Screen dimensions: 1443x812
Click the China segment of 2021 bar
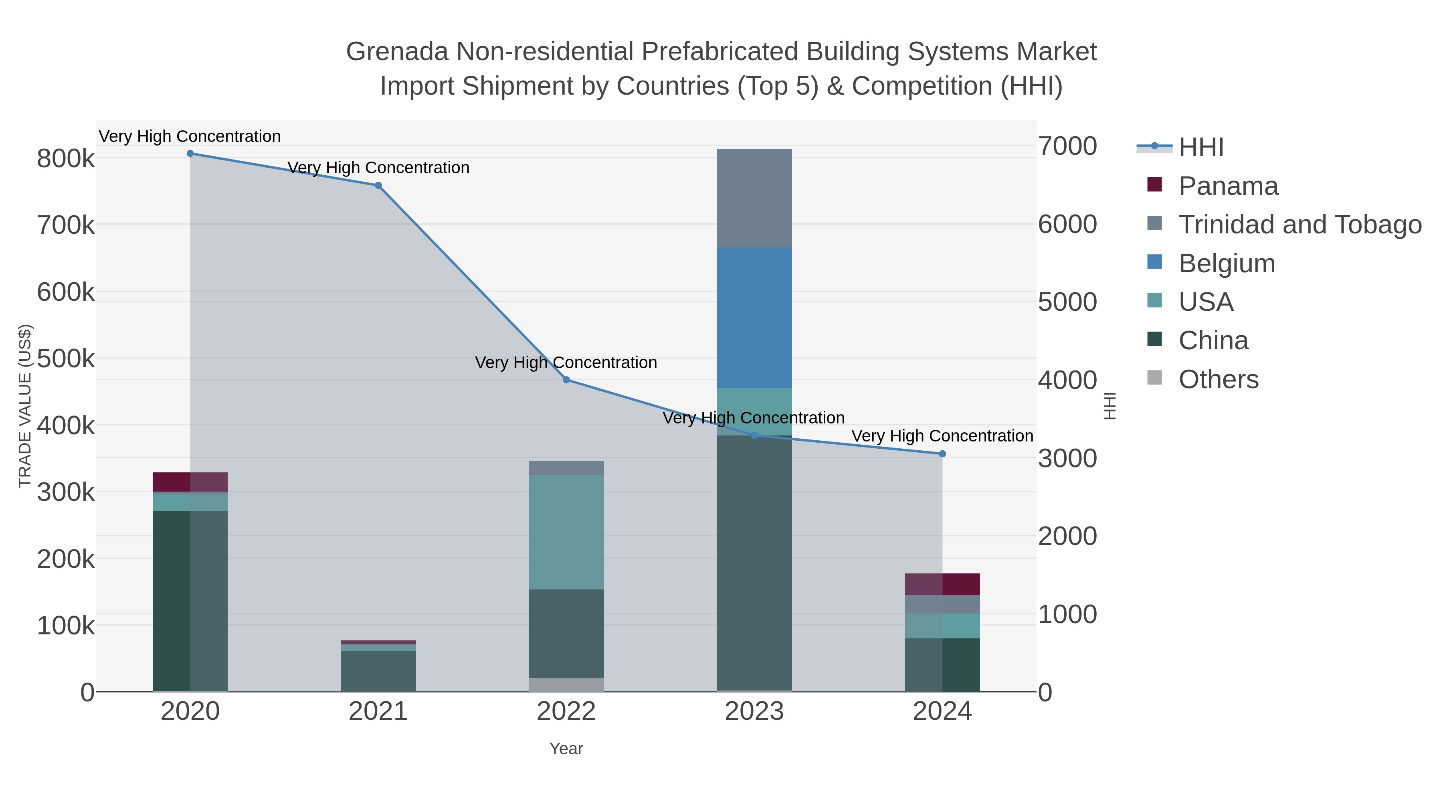[378, 671]
